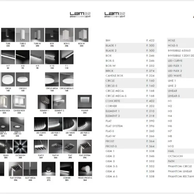Open the PHANTOM CIRCLE entry
Screen dimensions: 194x194
tap(180, 166)
